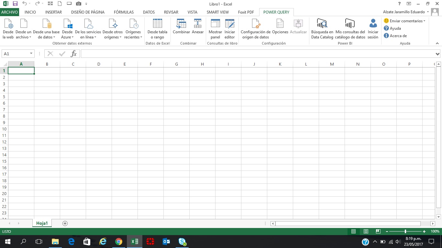
Task: Select the Hoja1 sheet tab
Action: [42, 223]
